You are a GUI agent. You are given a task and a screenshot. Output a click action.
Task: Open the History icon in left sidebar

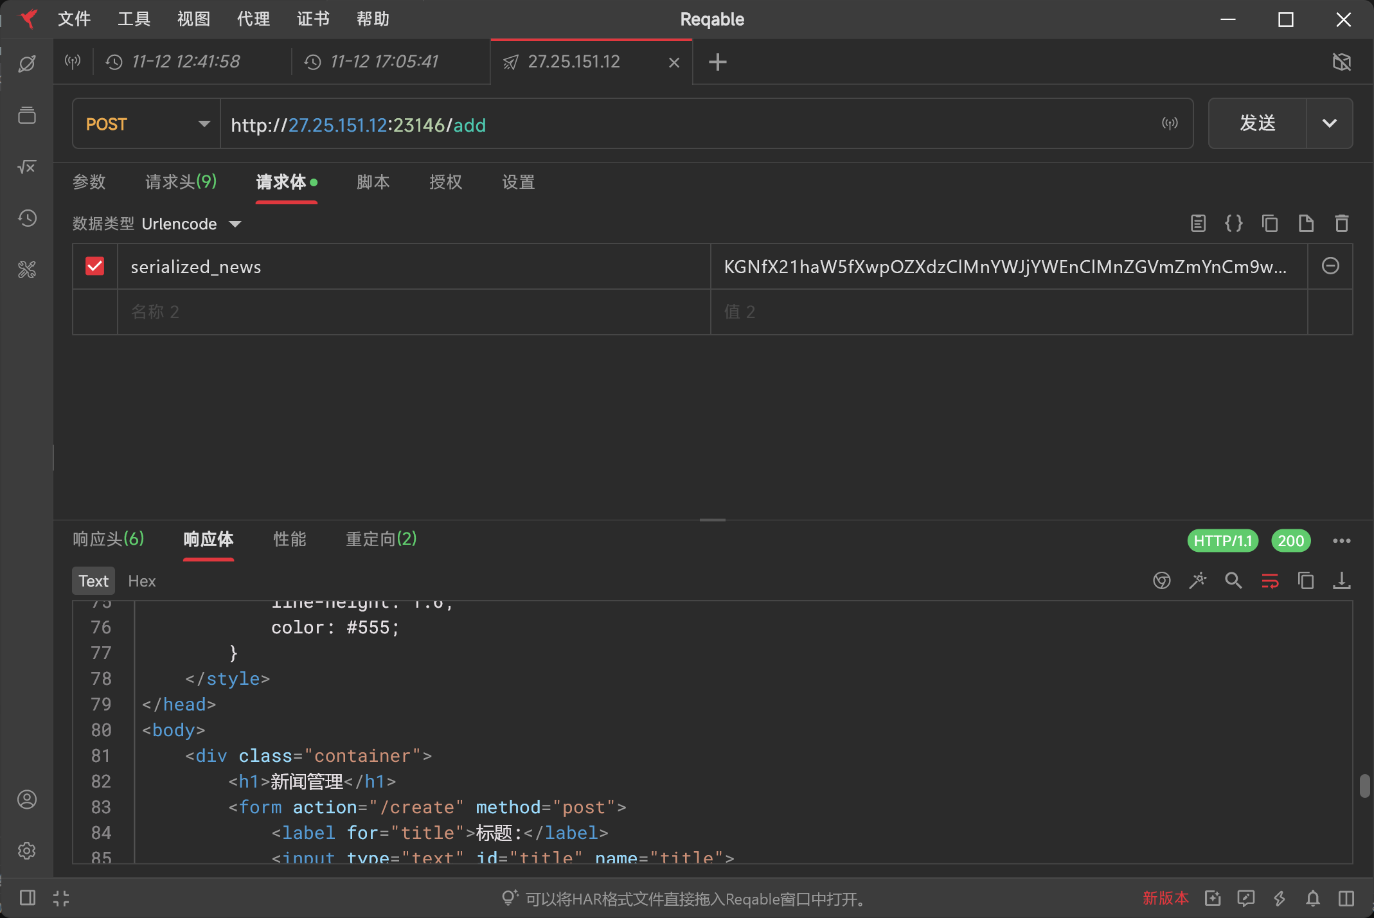click(27, 218)
